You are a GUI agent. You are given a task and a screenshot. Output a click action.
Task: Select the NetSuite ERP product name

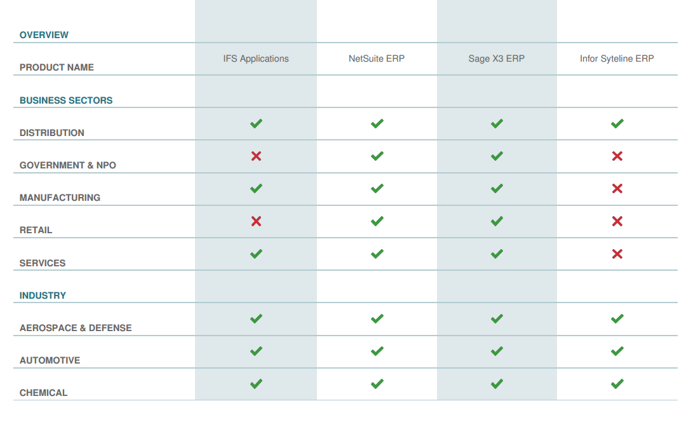pyautogui.click(x=377, y=58)
